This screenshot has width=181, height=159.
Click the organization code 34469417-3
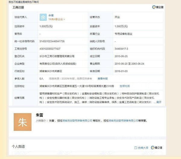coord(122,49)
